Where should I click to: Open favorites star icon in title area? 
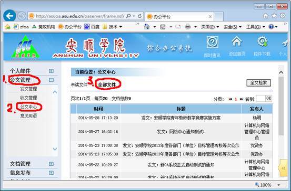tap(274, 16)
